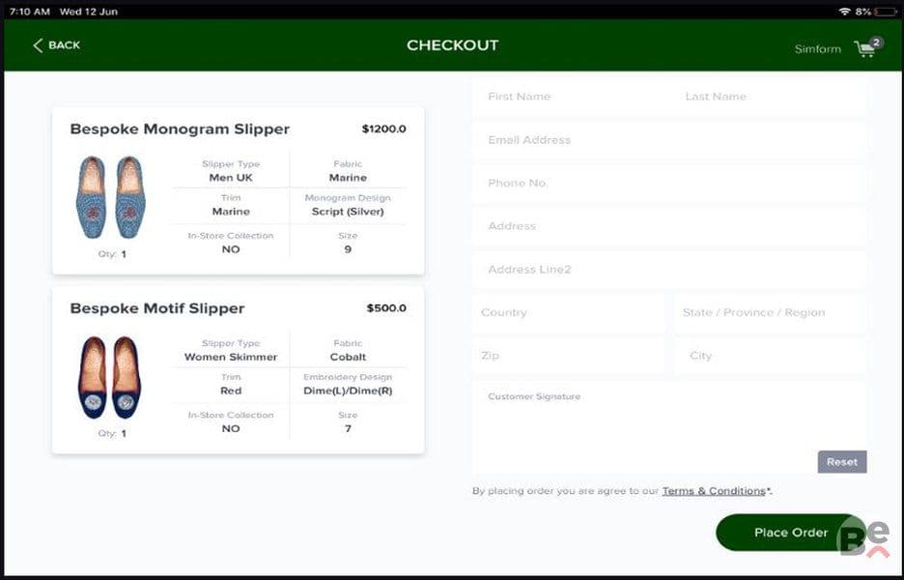Select the Bespoke Monogram Slipper image
Image resolution: width=904 pixels, height=580 pixels.
point(111,197)
